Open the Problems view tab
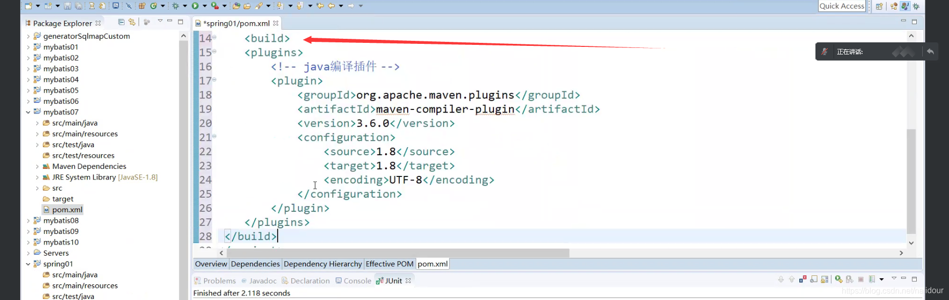 pos(215,281)
